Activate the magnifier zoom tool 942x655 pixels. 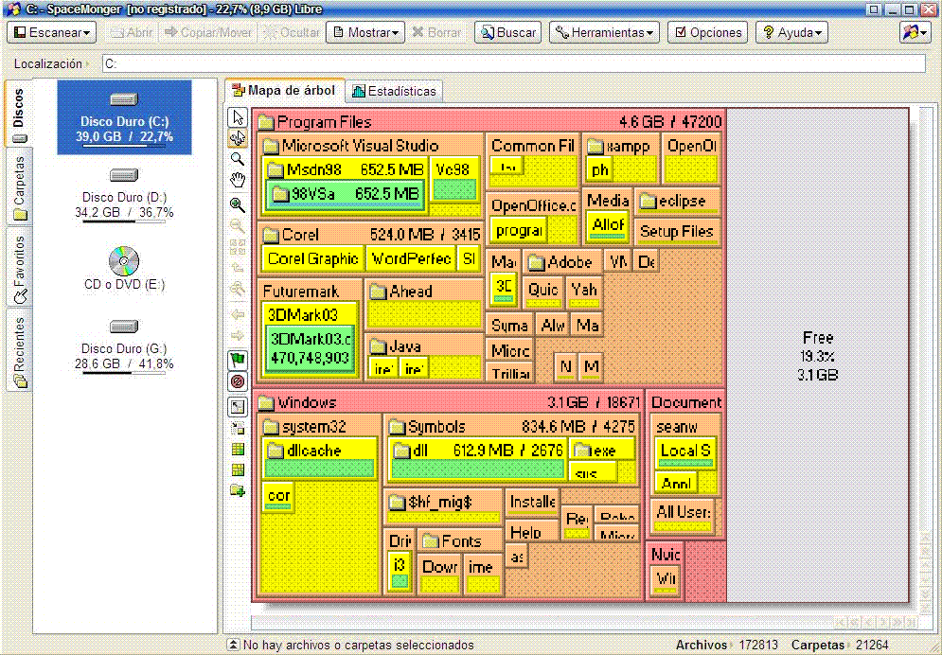point(238,158)
